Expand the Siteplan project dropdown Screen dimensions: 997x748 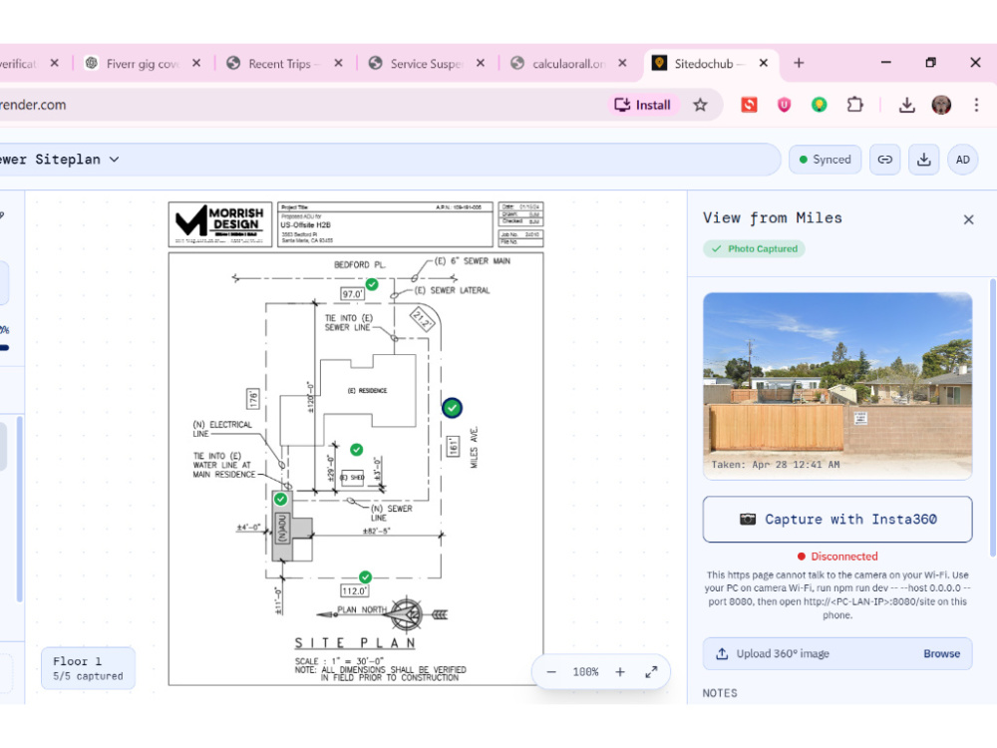114,160
